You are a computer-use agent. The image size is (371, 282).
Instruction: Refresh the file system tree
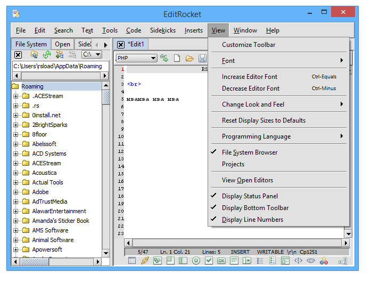[47, 55]
